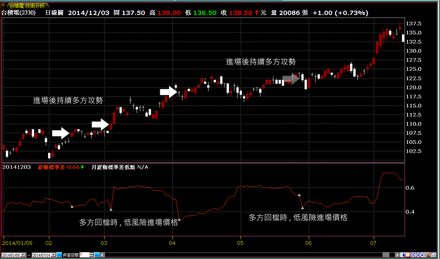Image resolution: width=440 pixels, height=259 pixels.
Task: Click the red clock history icon
Action: [x=407, y=255]
